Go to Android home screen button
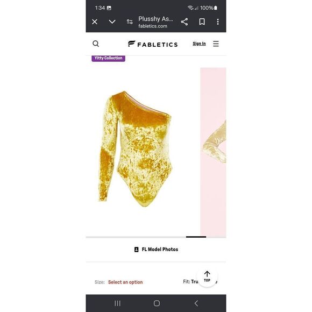 [157, 303]
